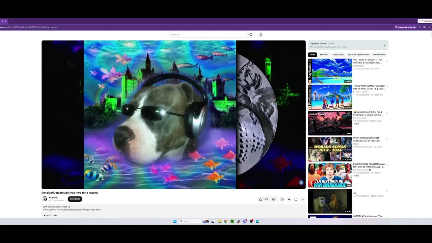Share the video using the arrow icon
Screen dimensions: 432x243
[282, 199]
